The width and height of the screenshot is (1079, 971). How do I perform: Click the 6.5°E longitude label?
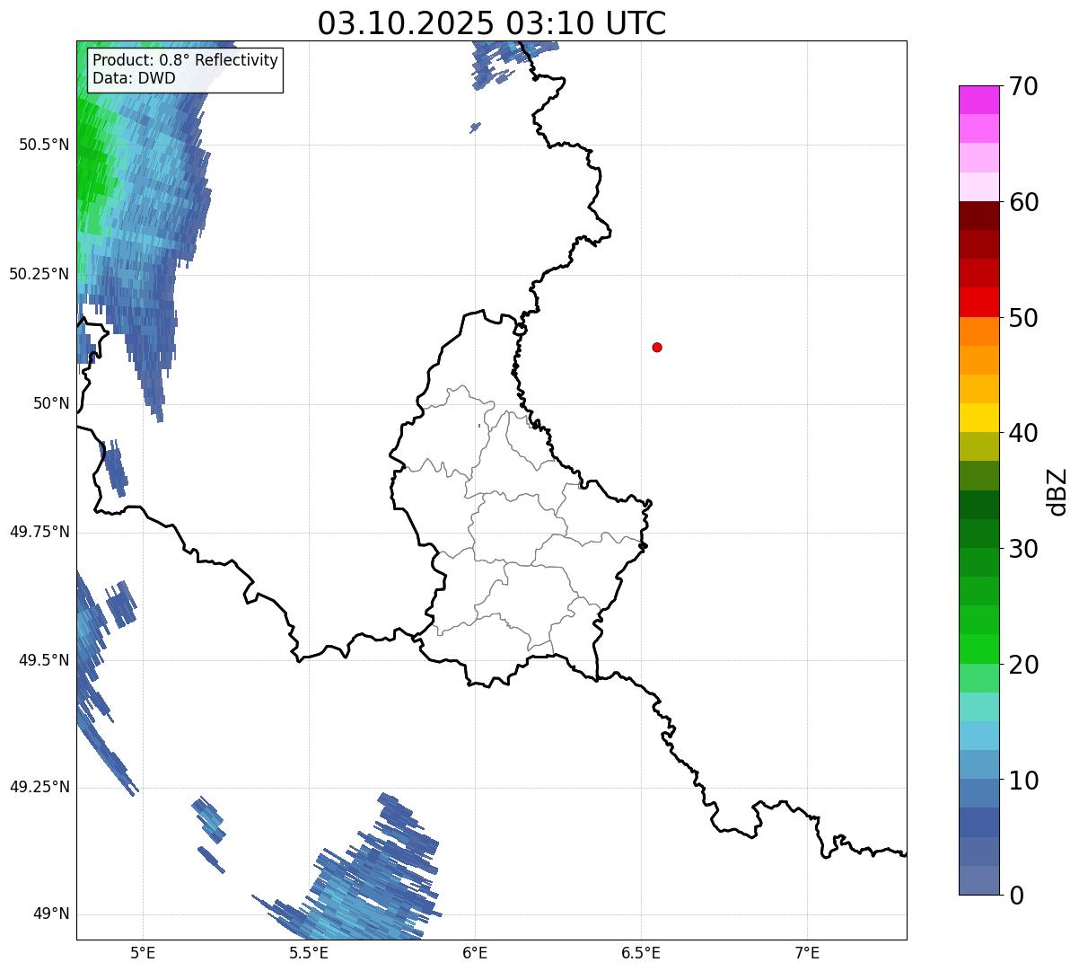pos(641,953)
